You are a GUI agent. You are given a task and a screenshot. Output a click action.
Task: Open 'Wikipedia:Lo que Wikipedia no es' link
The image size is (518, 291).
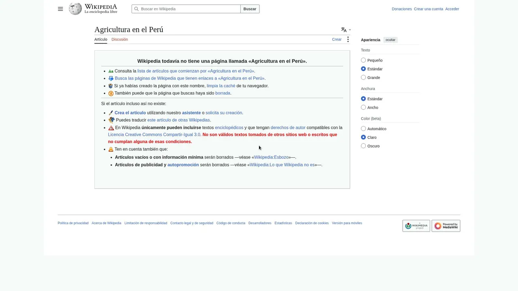coord(282,165)
